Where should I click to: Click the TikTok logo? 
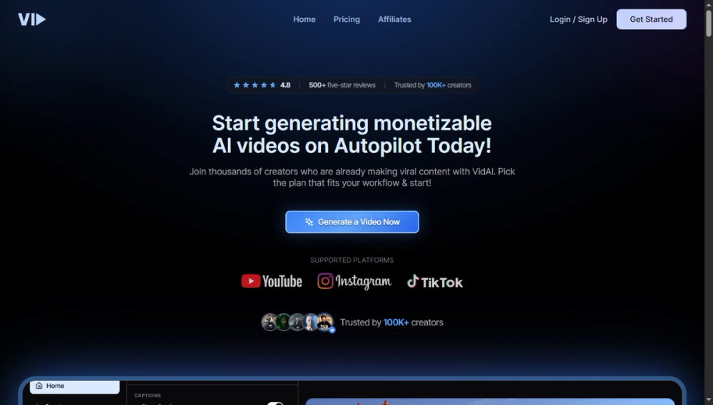pyautogui.click(x=435, y=282)
